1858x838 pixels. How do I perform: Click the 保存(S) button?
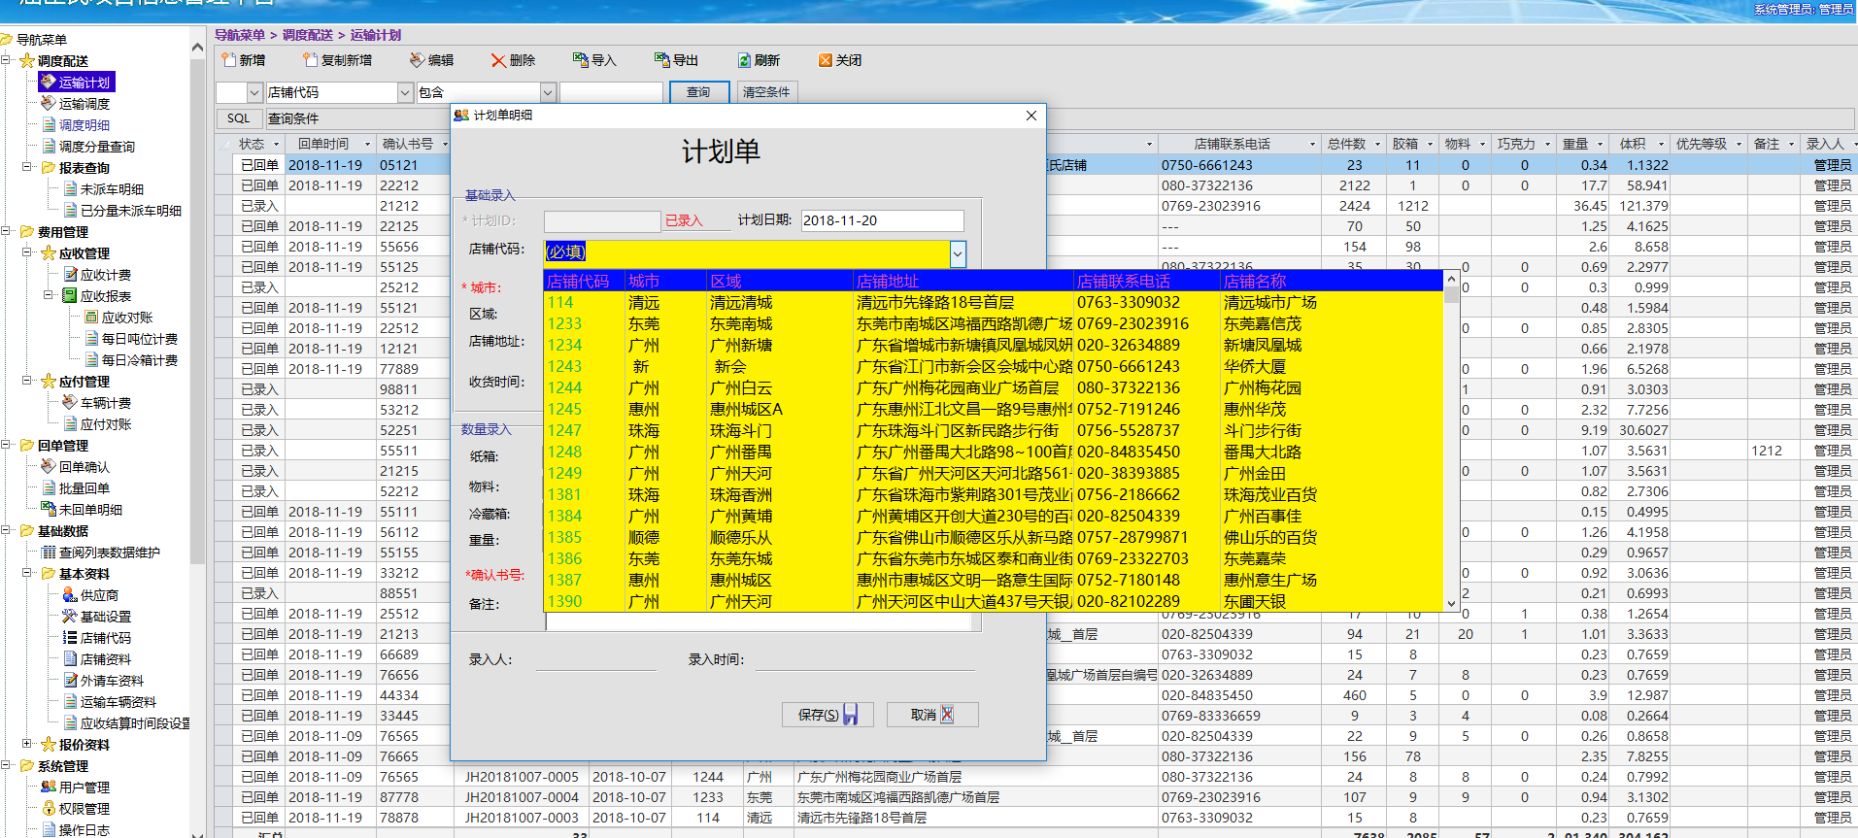coord(828,715)
